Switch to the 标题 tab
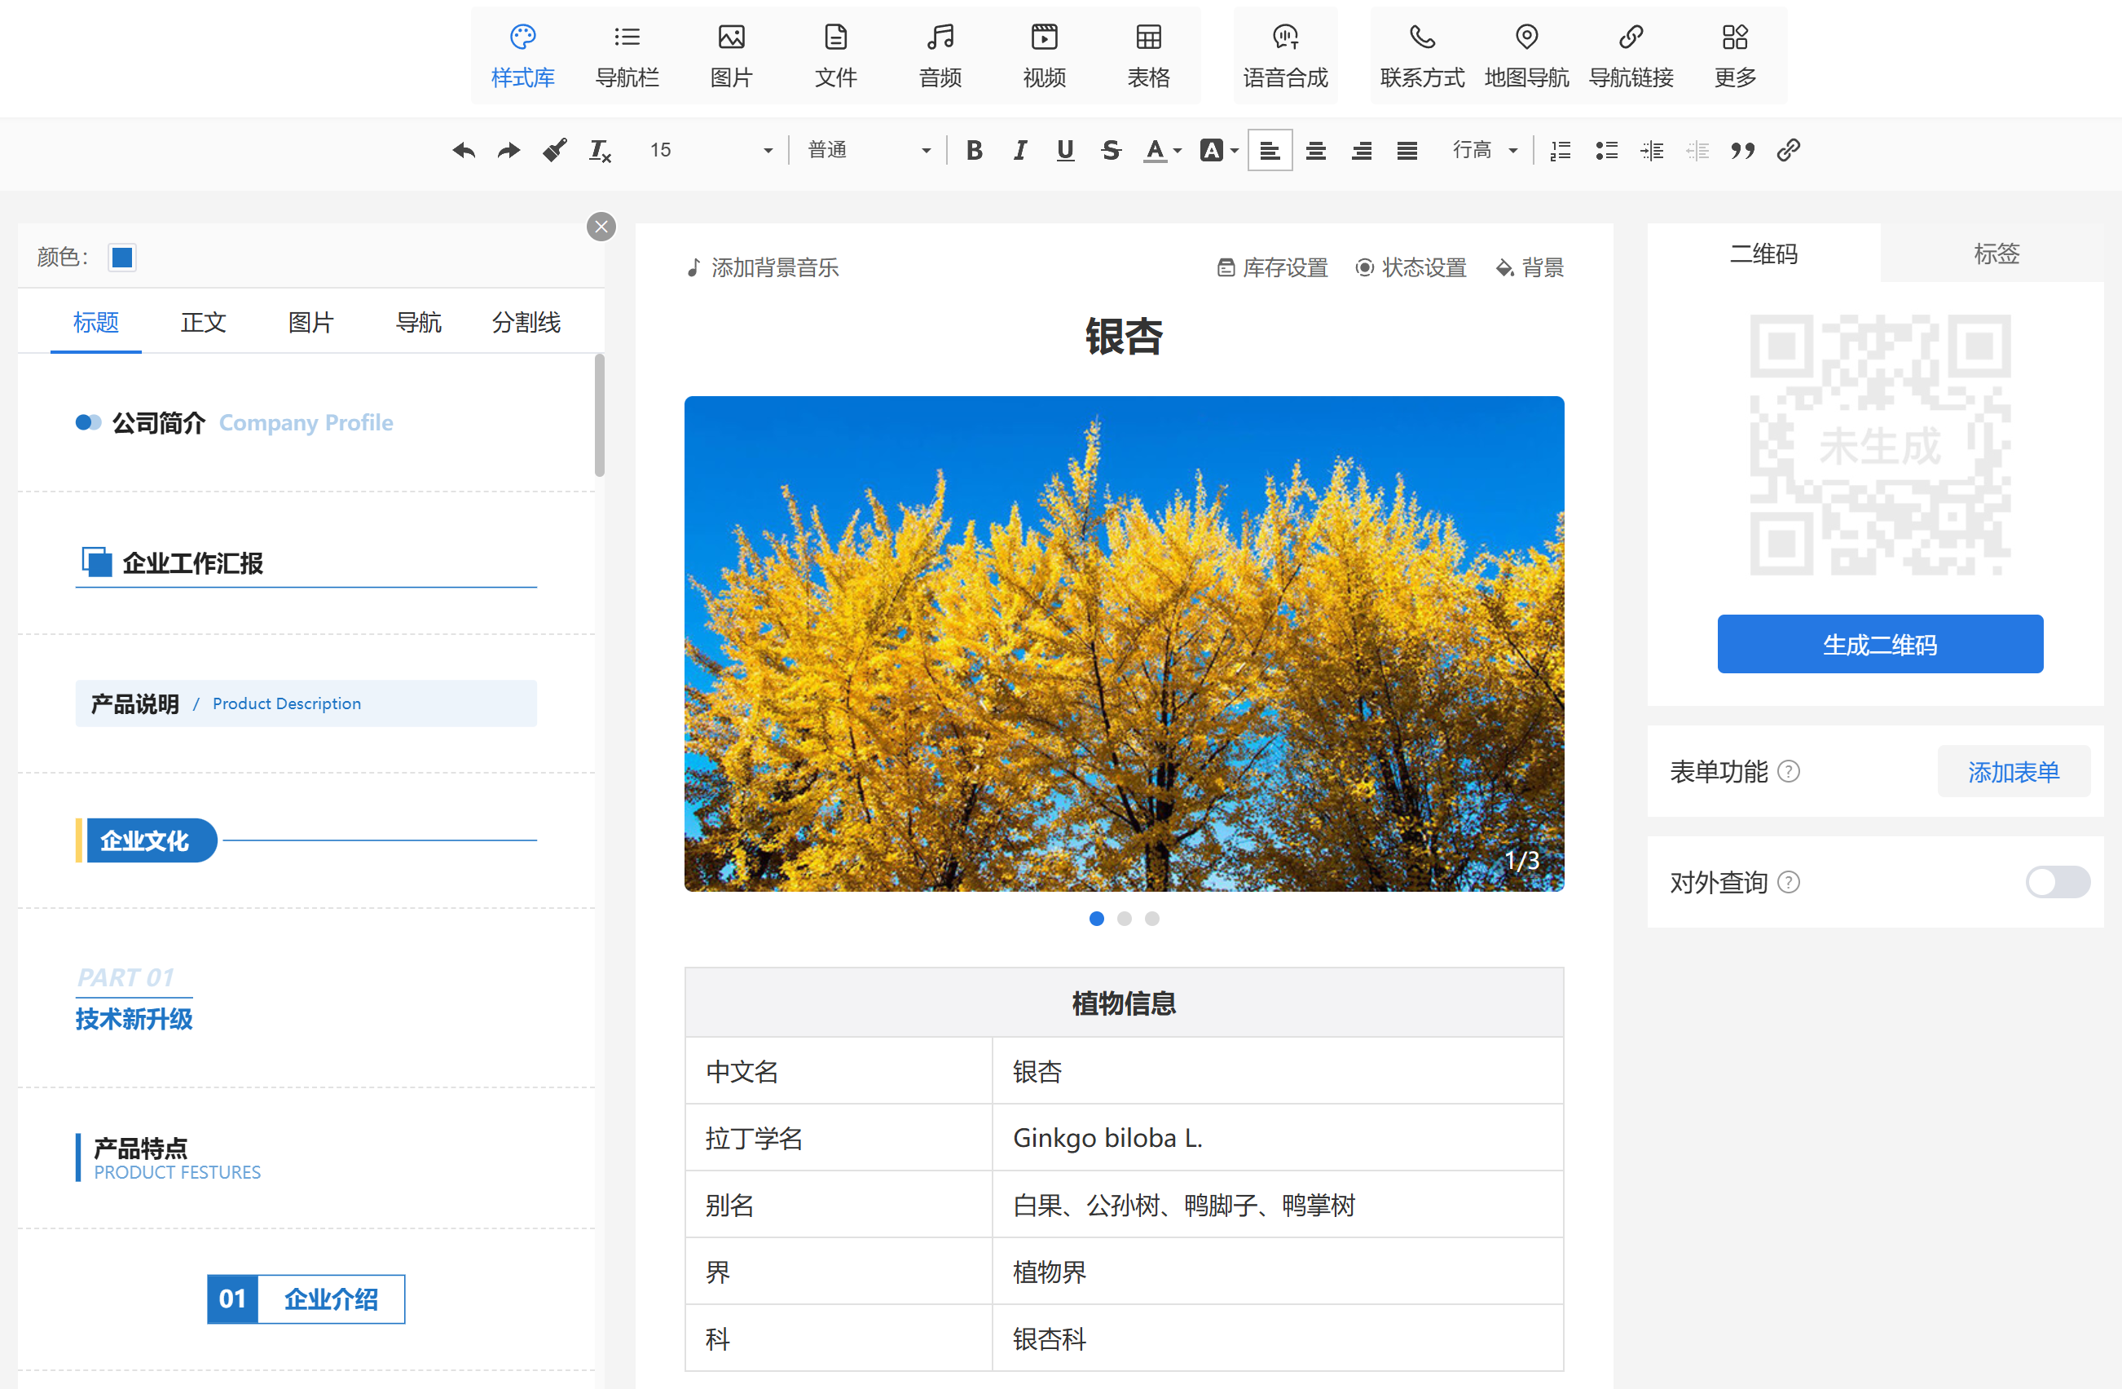Screen dimensions: 2122x1389 (x=96, y=323)
